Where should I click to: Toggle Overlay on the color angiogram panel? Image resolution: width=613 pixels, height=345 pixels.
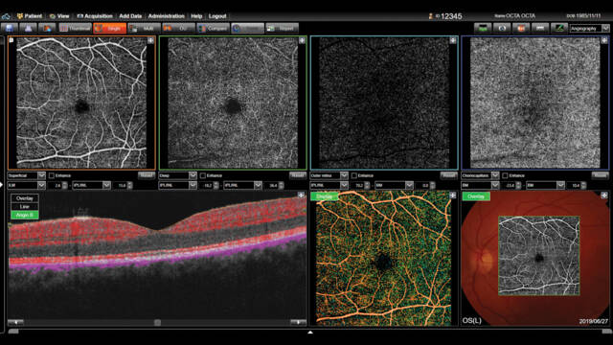tap(324, 196)
